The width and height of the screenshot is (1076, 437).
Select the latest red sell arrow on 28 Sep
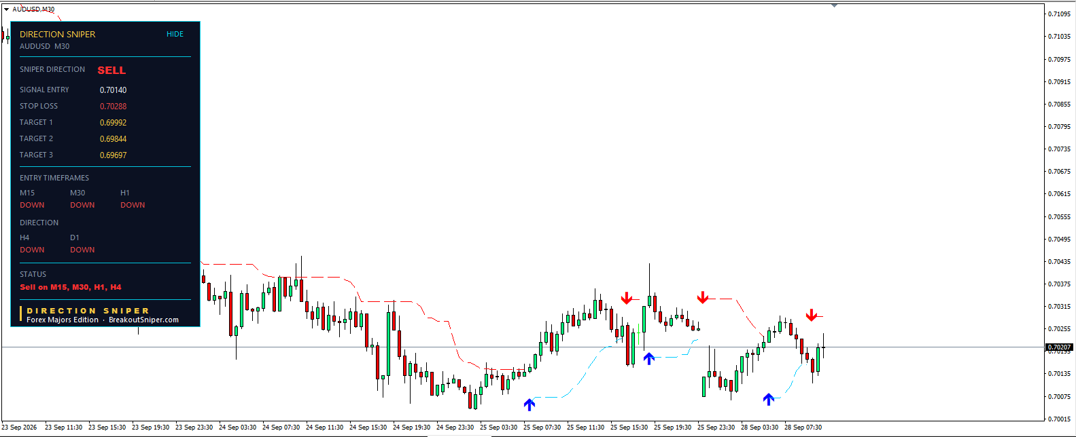[811, 315]
